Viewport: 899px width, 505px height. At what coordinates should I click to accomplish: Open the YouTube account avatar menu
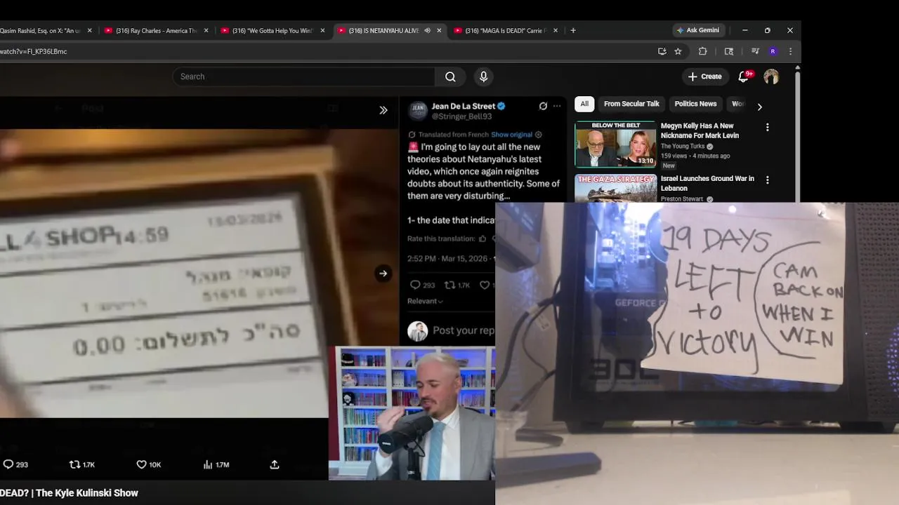[771, 76]
